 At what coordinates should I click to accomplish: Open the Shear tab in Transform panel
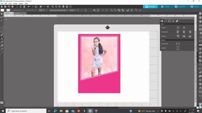[177, 21]
